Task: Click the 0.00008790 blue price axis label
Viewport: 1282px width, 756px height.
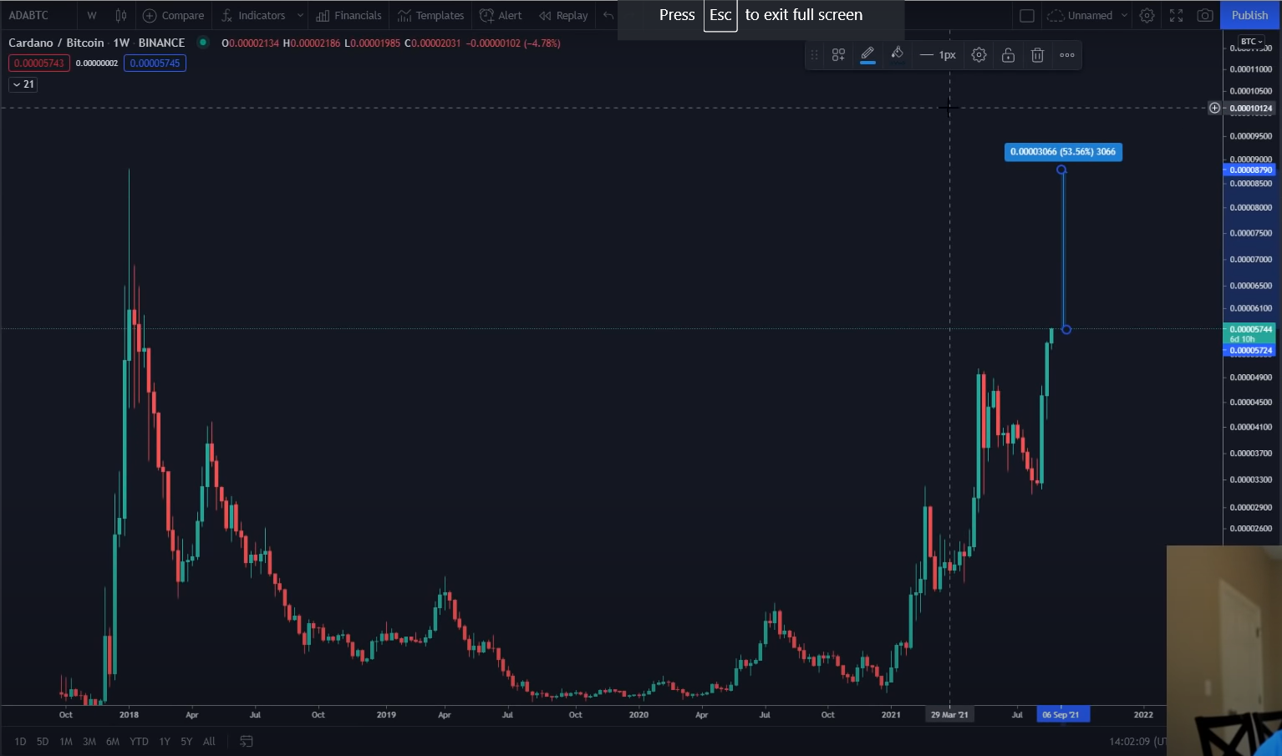Action: 1251,170
